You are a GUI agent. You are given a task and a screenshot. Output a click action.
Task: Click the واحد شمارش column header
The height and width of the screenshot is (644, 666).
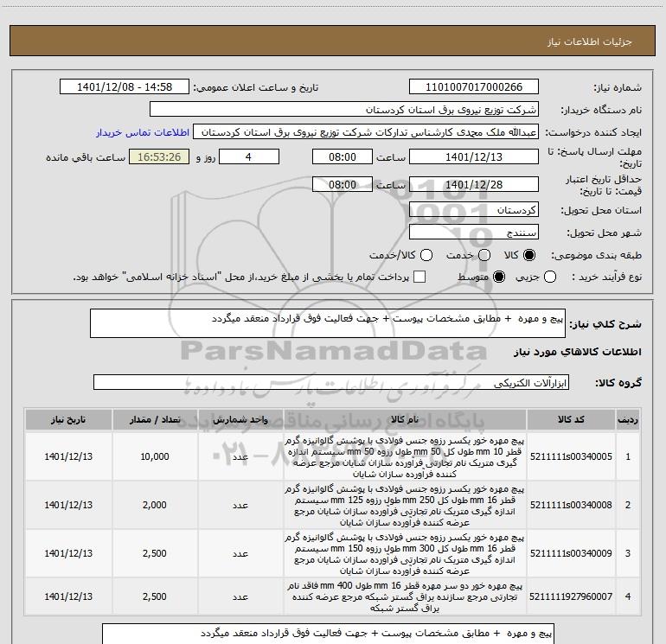240,420
